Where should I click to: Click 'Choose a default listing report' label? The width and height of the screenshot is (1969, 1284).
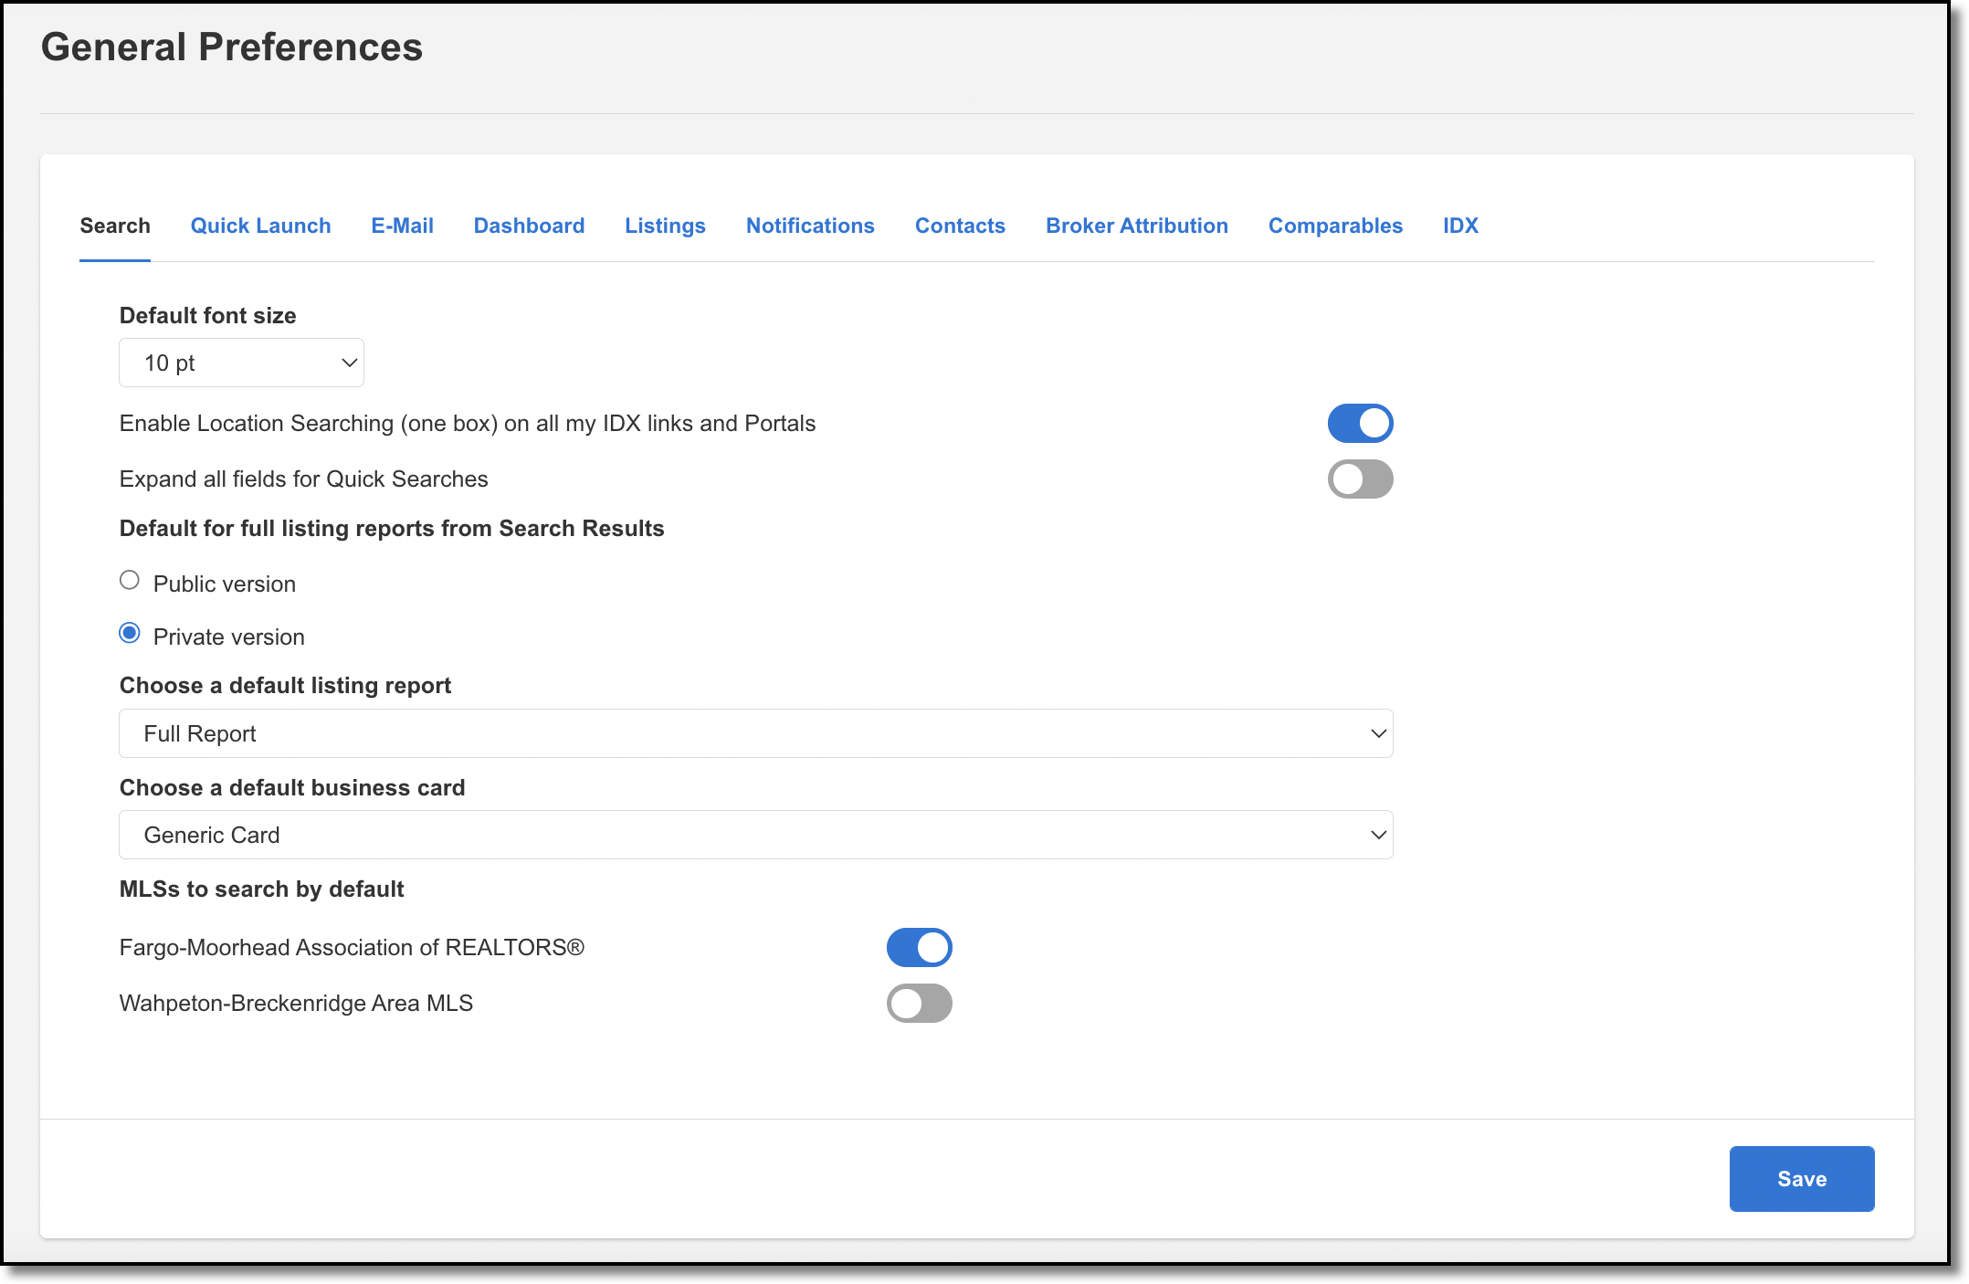pyautogui.click(x=286, y=686)
